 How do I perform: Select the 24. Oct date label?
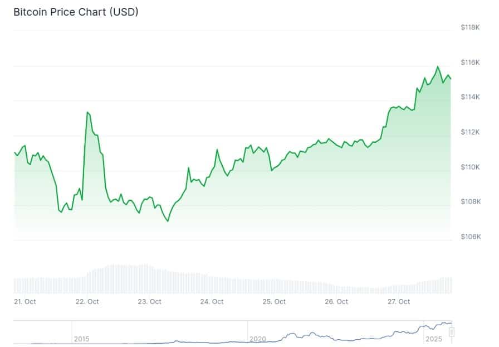[x=212, y=301]
